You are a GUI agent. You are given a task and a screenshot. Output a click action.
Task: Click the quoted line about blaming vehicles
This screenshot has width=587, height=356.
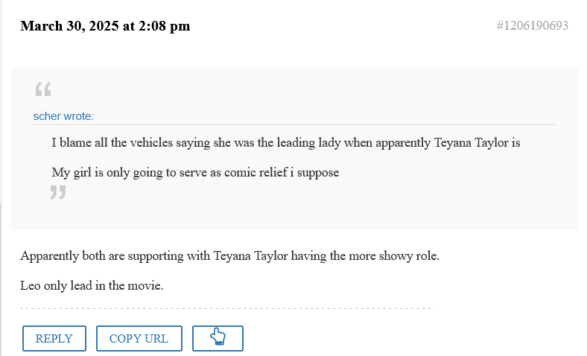(x=285, y=143)
